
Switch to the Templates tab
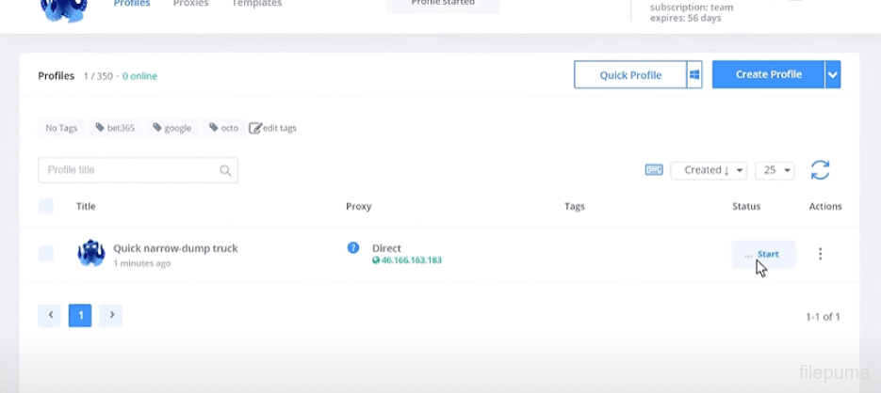(x=256, y=4)
